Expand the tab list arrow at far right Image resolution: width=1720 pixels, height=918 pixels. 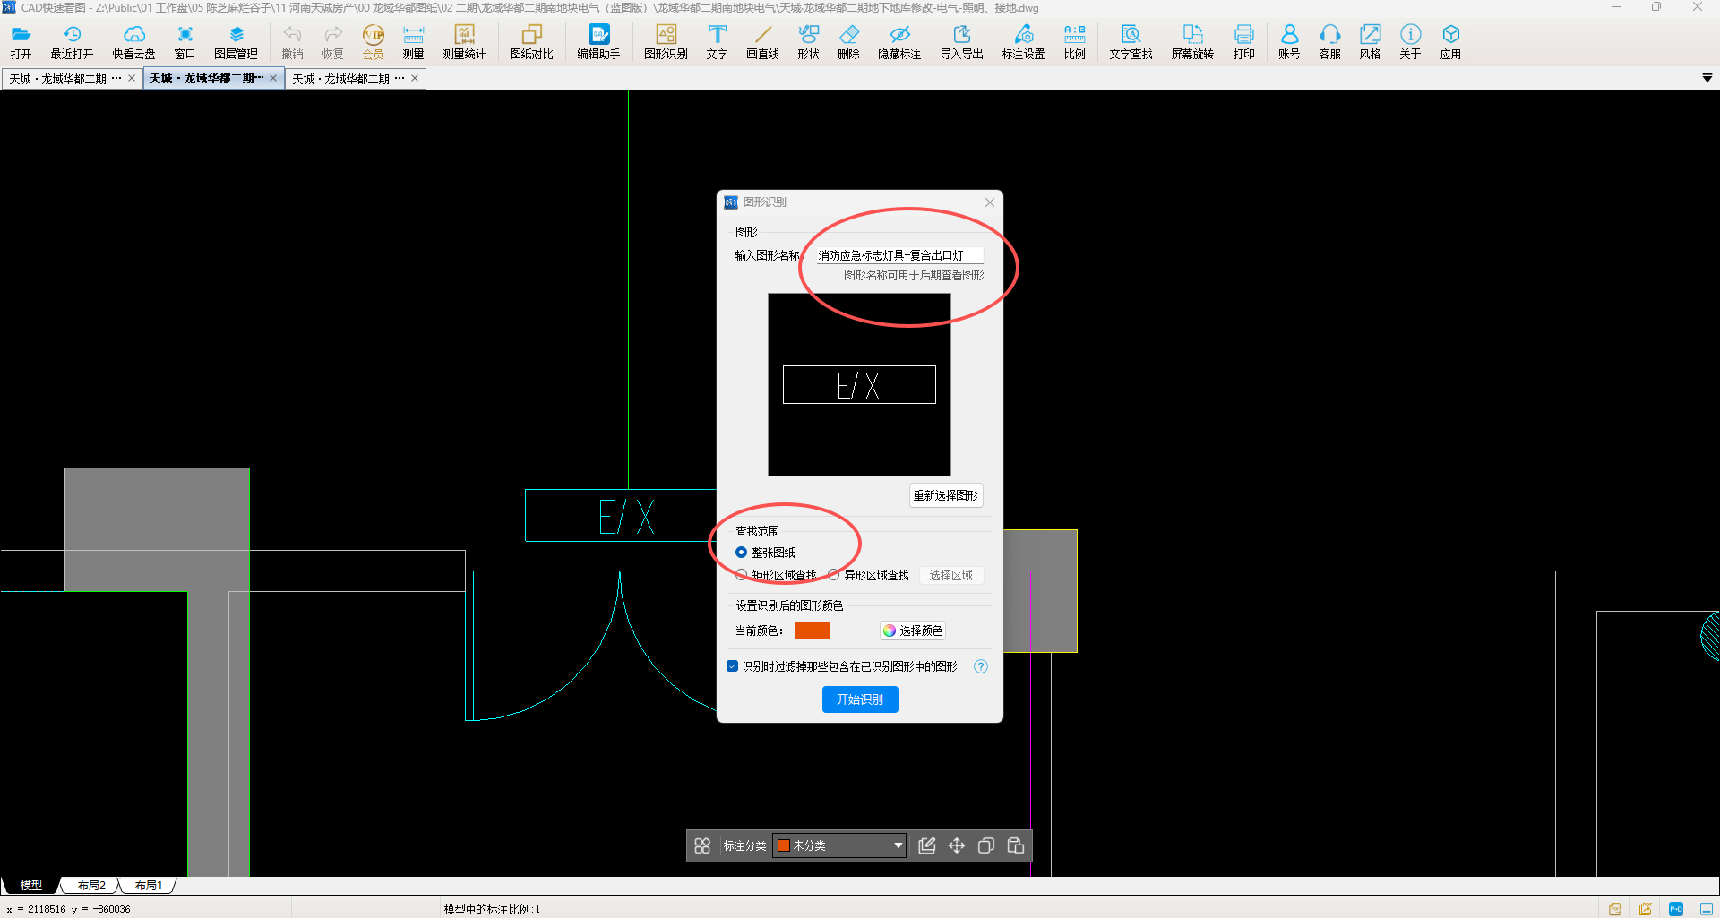(x=1707, y=79)
